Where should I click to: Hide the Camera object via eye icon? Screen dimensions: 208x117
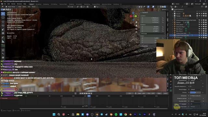coord(201,22)
